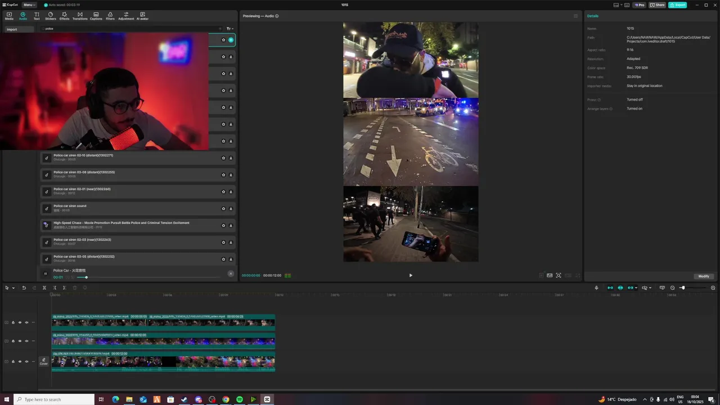Pause the Police Car audio preview

point(46,273)
